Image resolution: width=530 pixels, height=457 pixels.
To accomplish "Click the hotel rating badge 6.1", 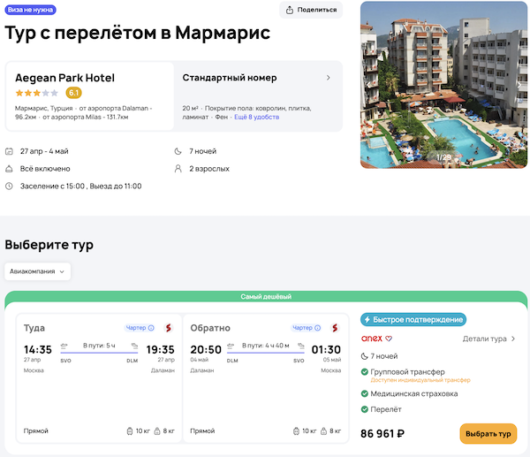I will click(73, 92).
